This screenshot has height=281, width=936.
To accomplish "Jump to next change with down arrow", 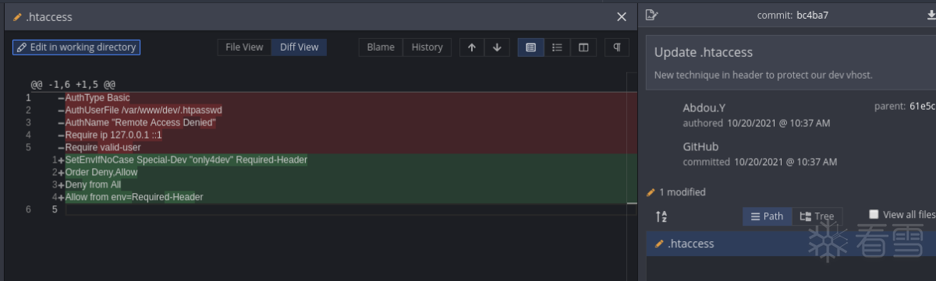I will (x=497, y=47).
